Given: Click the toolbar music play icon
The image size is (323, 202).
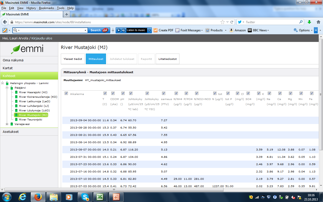Looking at the screenshot, I should [119, 30].
